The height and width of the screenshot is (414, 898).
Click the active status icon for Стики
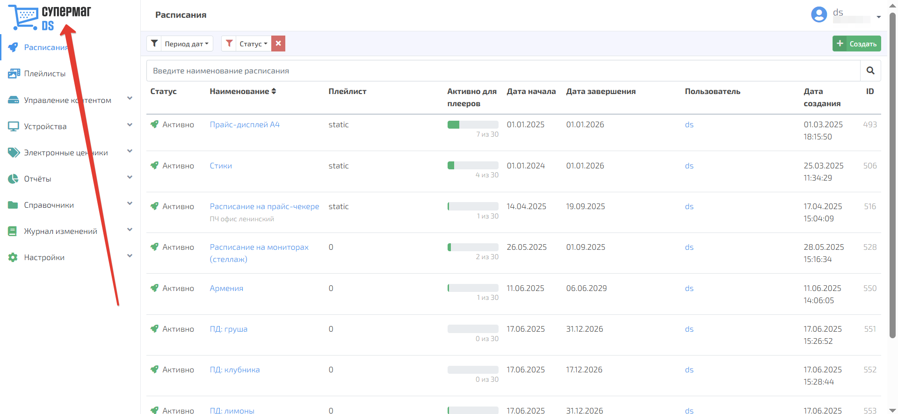tap(154, 165)
